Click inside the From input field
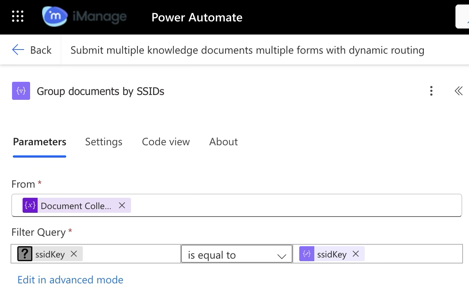469x295 pixels. click(x=236, y=205)
